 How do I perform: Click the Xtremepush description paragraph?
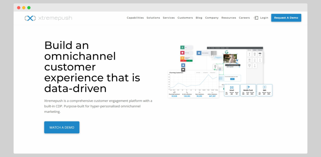(x=98, y=106)
